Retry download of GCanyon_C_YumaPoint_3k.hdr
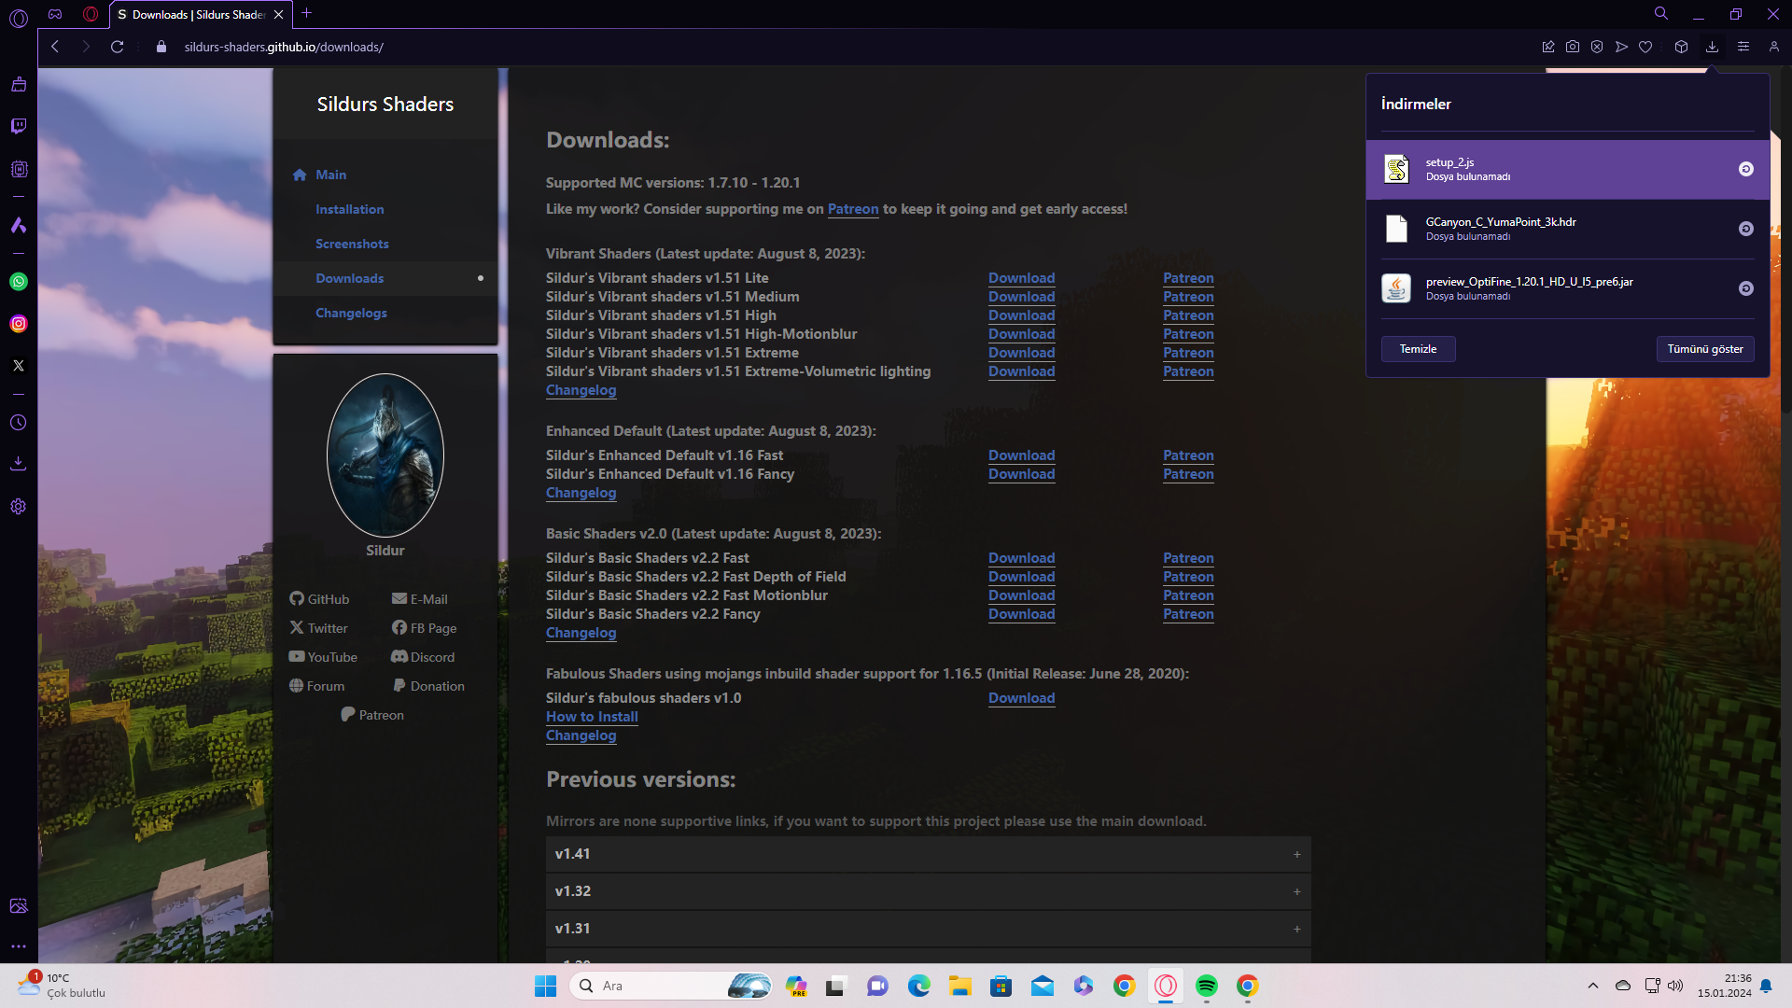The height and width of the screenshot is (1008, 1792). click(1745, 229)
